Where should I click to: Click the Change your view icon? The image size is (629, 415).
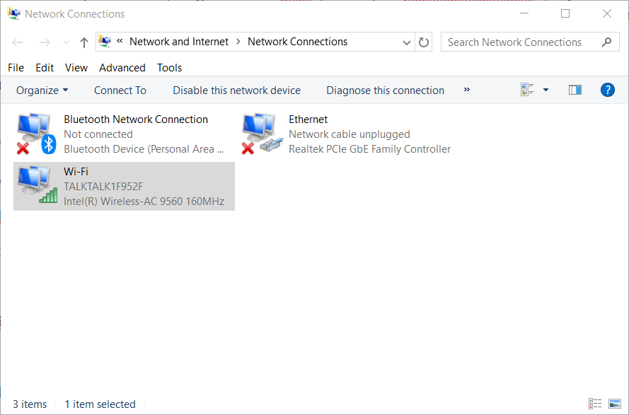click(x=528, y=90)
